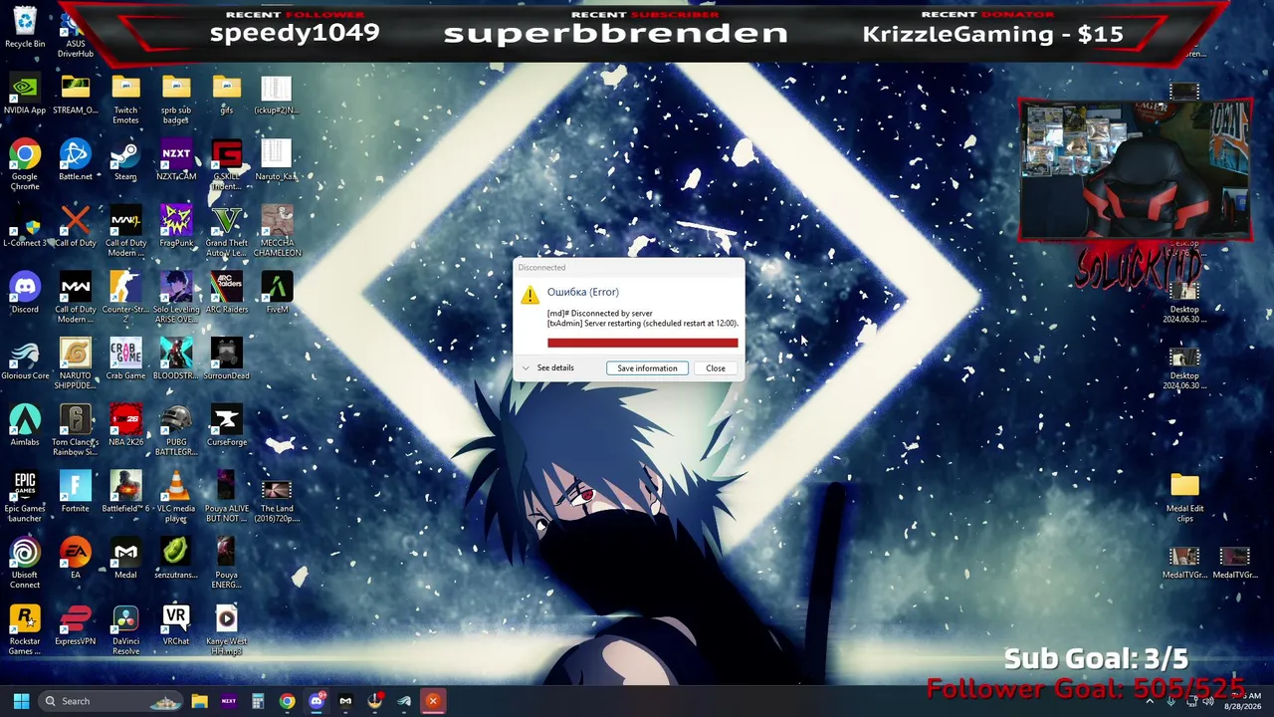The image size is (1274, 717).
Task: Open the Medal Edit clips folder
Action: [1184, 498]
